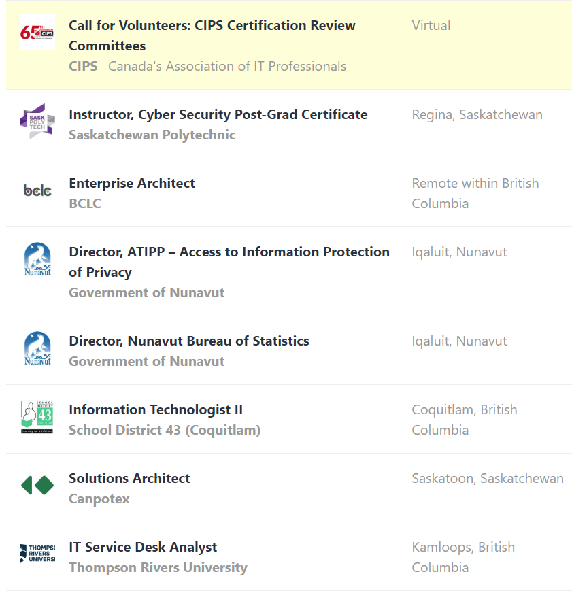Viewport: 572px width, 606px height.
Task: Open Director, Nunavut Bureau of Statistics job
Action: point(188,341)
